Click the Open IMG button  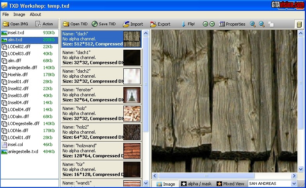tap(15, 24)
